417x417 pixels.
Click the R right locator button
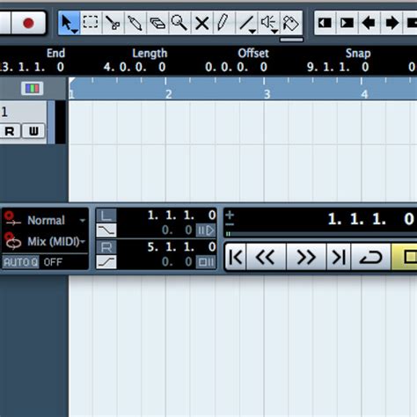(x=106, y=247)
